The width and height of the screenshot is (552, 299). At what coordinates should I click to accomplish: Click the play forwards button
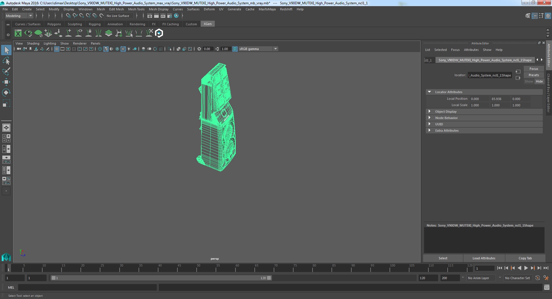click(x=526, y=268)
